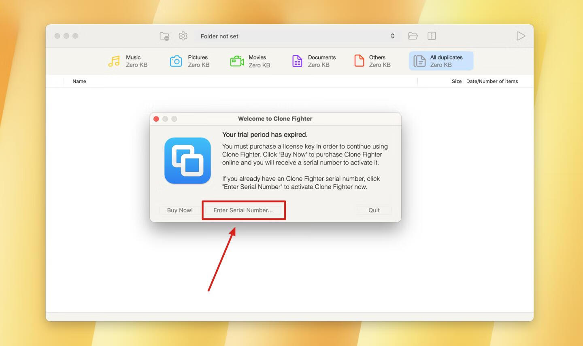Click the info panel icon in the toolbar
Viewport: 583px width, 346px height.
click(x=432, y=36)
